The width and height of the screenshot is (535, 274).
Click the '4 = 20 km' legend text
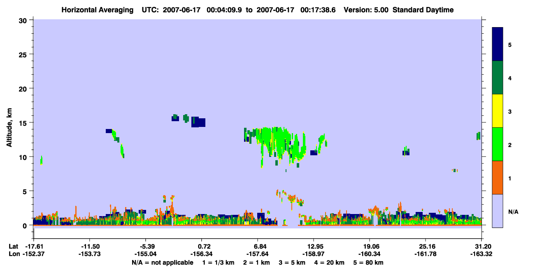(x=328, y=262)
